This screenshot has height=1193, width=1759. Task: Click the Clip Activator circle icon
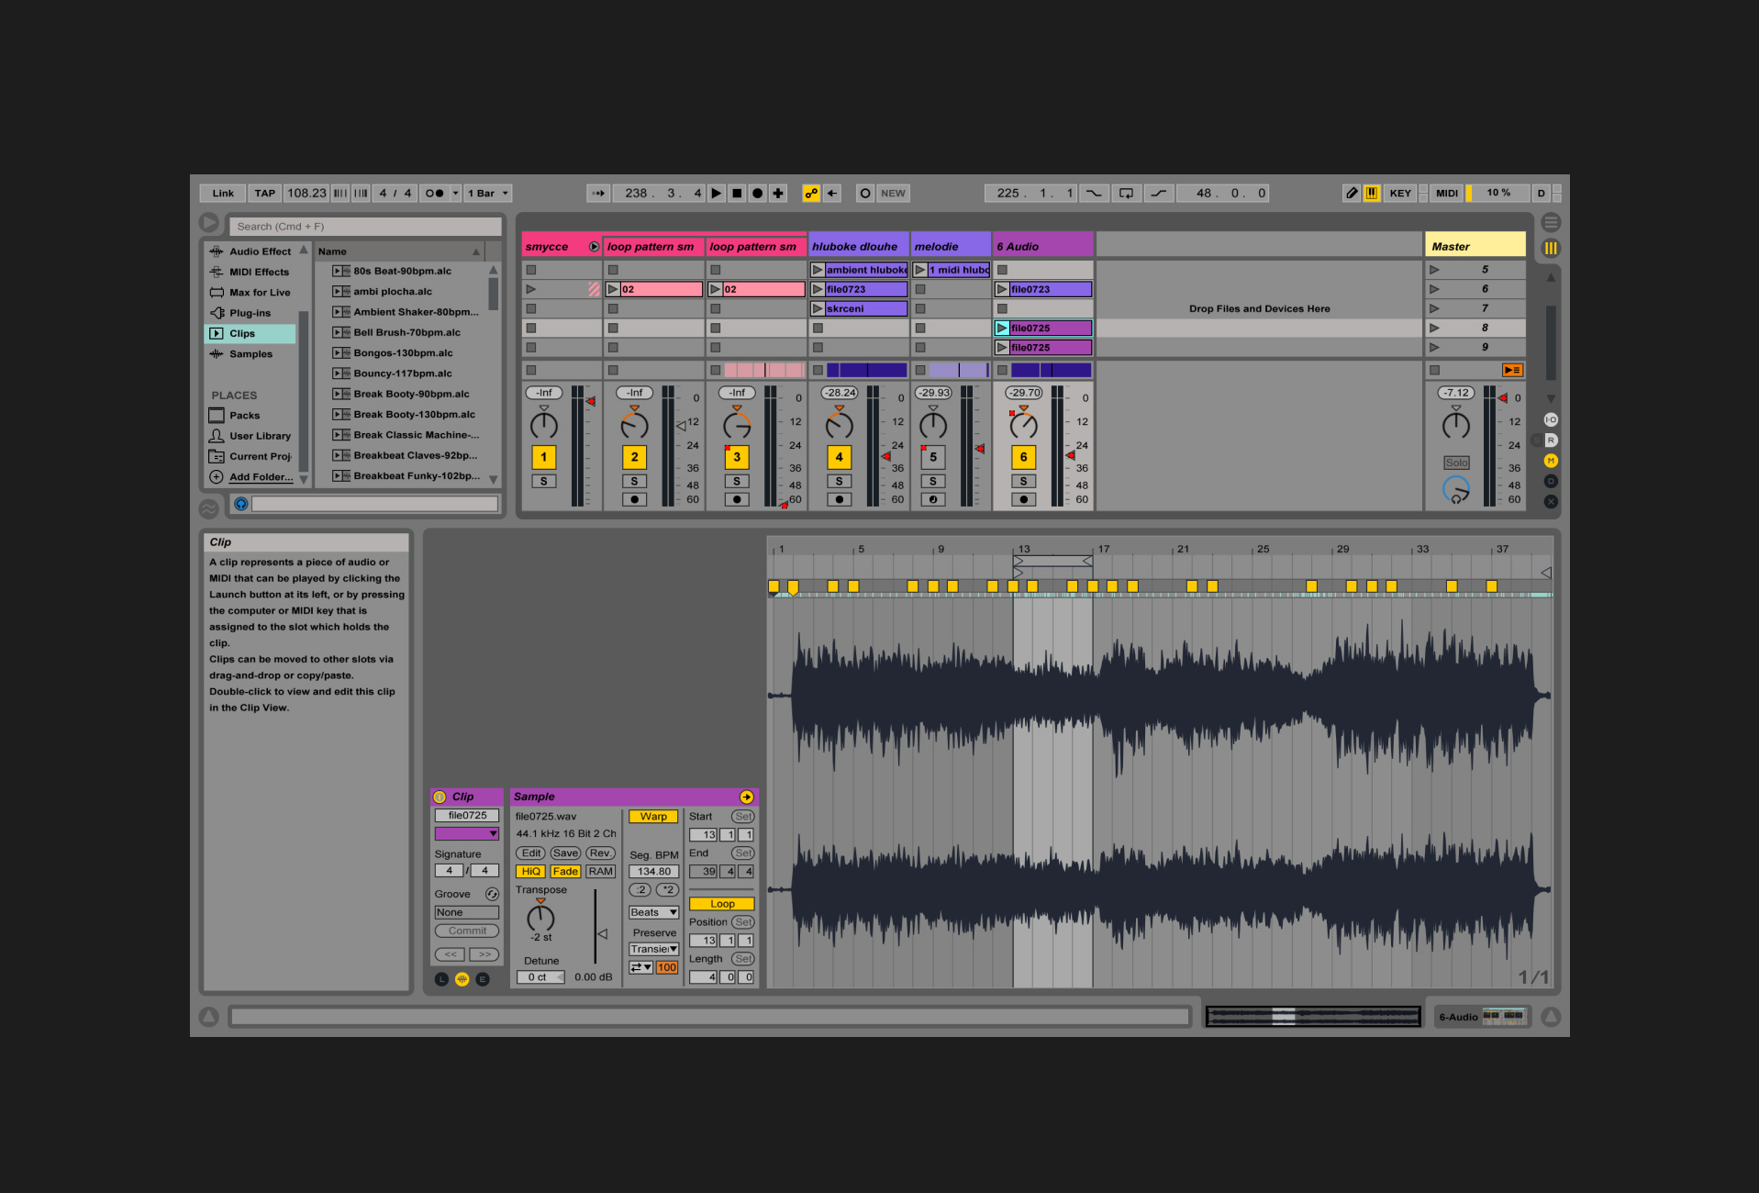(x=440, y=797)
